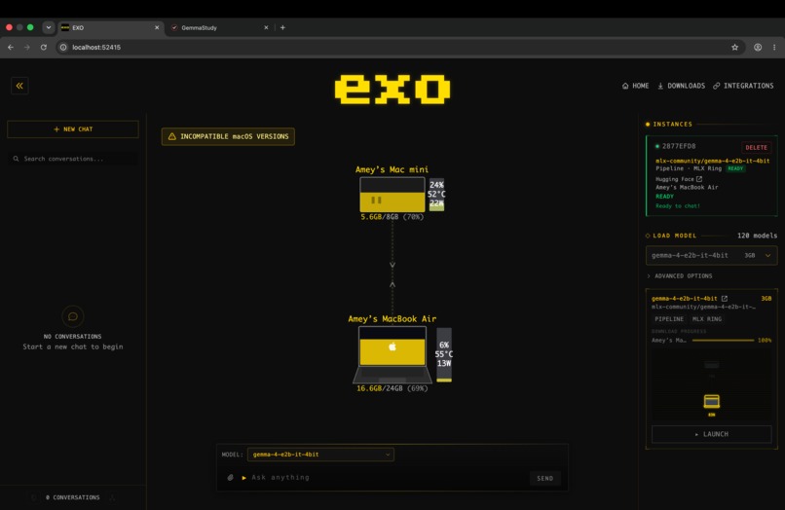Viewport: 785px width, 510px height.
Task: Delete instance 2877EFD8
Action: [756, 147]
